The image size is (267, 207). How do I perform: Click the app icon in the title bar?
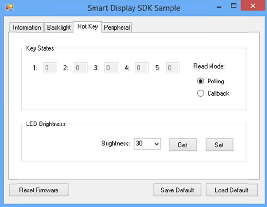(x=9, y=8)
